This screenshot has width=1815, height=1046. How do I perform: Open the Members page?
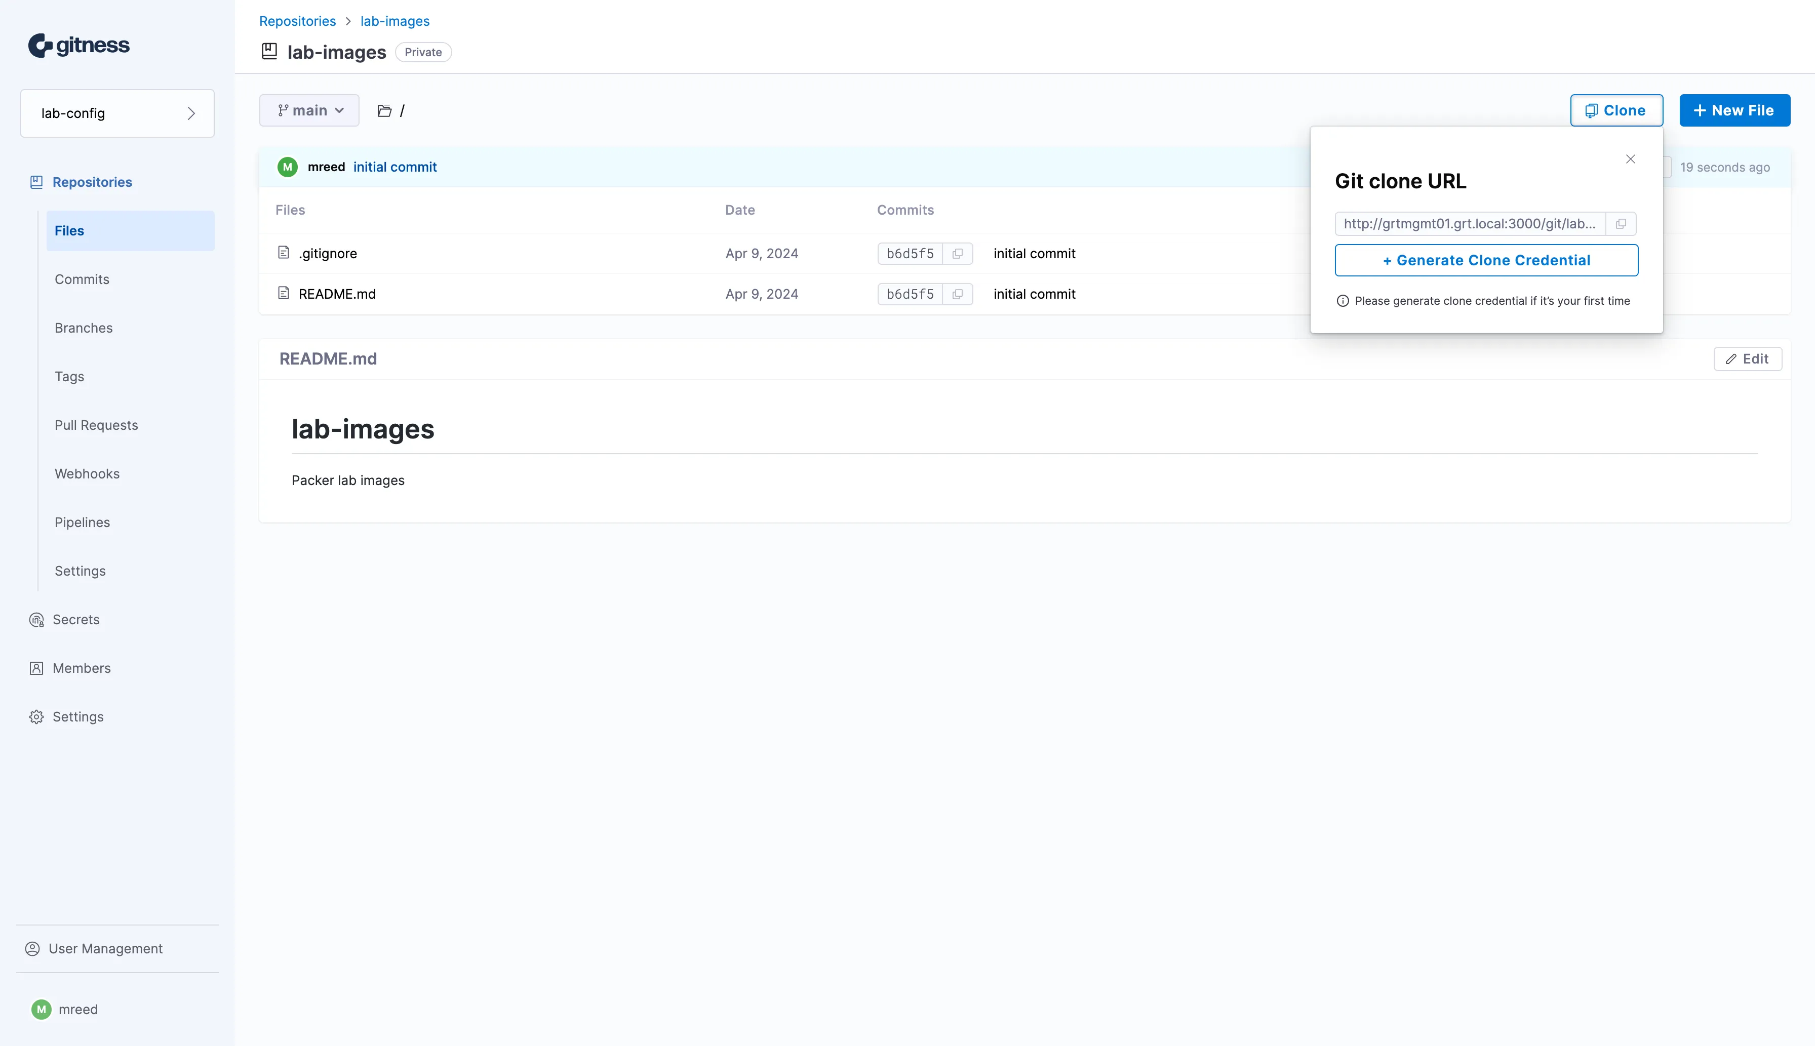(70, 668)
